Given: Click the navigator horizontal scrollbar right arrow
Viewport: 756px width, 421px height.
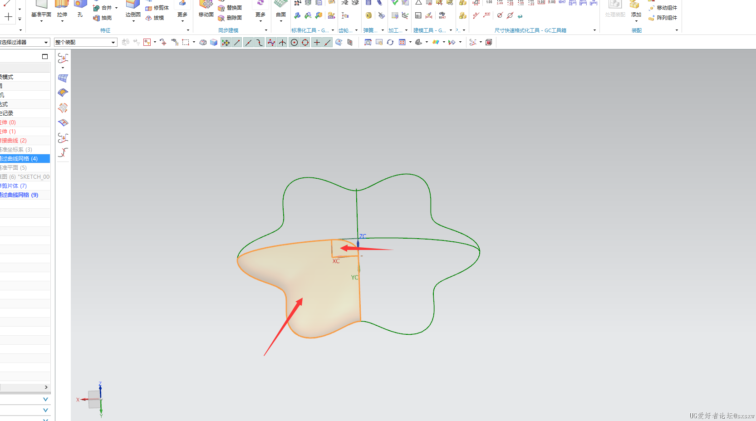Looking at the screenshot, I should 46,387.
